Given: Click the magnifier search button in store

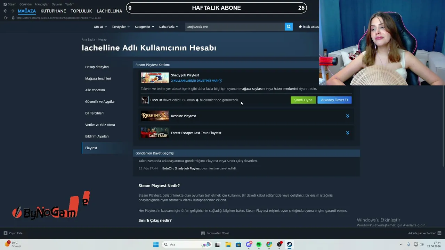Looking at the screenshot, I should click(x=289, y=27).
